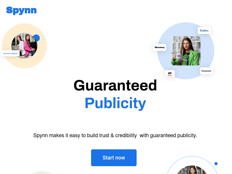Click the blue dot on the orbit ring
The image size is (232, 174).
(216, 164)
